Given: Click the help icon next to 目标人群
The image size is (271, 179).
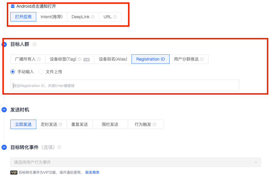Looking at the screenshot, I should (x=35, y=44).
